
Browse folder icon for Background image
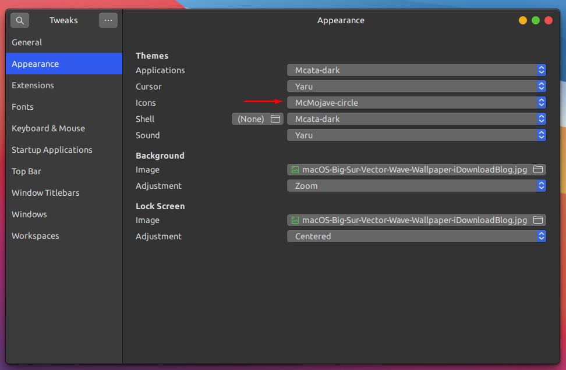[x=538, y=170]
